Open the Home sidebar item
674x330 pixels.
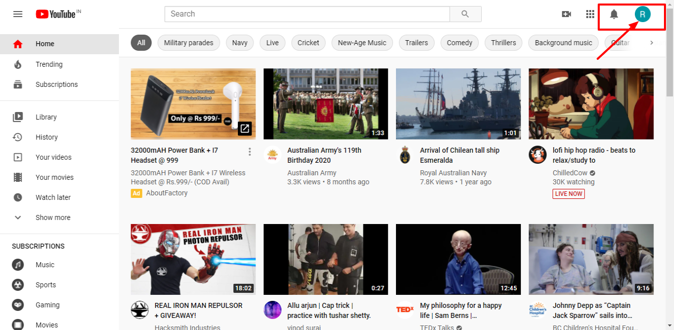click(x=59, y=44)
